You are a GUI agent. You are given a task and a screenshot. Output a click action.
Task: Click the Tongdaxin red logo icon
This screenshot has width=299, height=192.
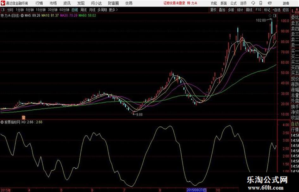[3, 3]
